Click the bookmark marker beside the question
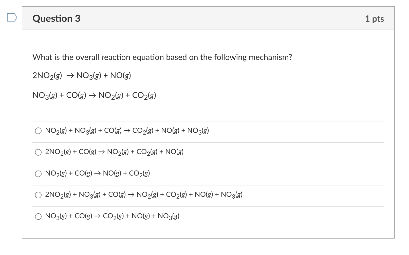This screenshot has width=409, height=255. pos(12,17)
